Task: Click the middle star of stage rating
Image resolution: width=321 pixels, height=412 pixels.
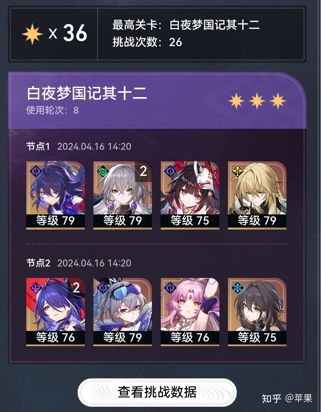Action: point(257,101)
